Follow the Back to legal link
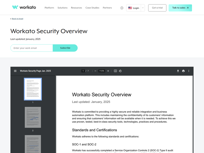 [x=18, y=19]
